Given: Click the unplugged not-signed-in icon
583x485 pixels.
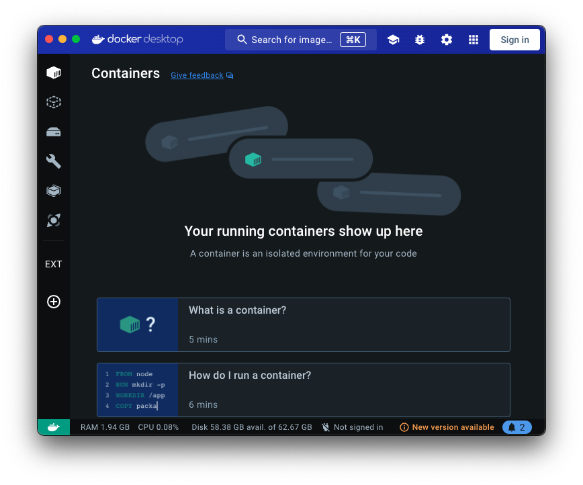Looking at the screenshot, I should 326,427.
